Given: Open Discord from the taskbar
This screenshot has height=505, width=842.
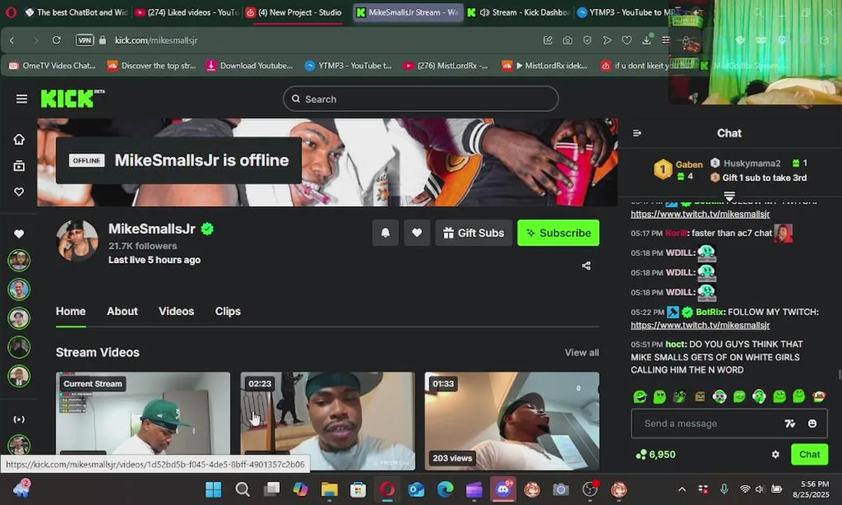Looking at the screenshot, I should pyautogui.click(x=502, y=489).
